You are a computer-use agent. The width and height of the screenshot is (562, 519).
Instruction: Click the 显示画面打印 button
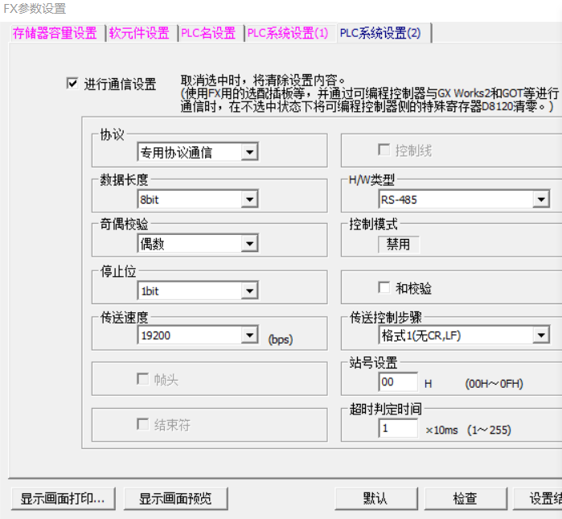(x=63, y=498)
